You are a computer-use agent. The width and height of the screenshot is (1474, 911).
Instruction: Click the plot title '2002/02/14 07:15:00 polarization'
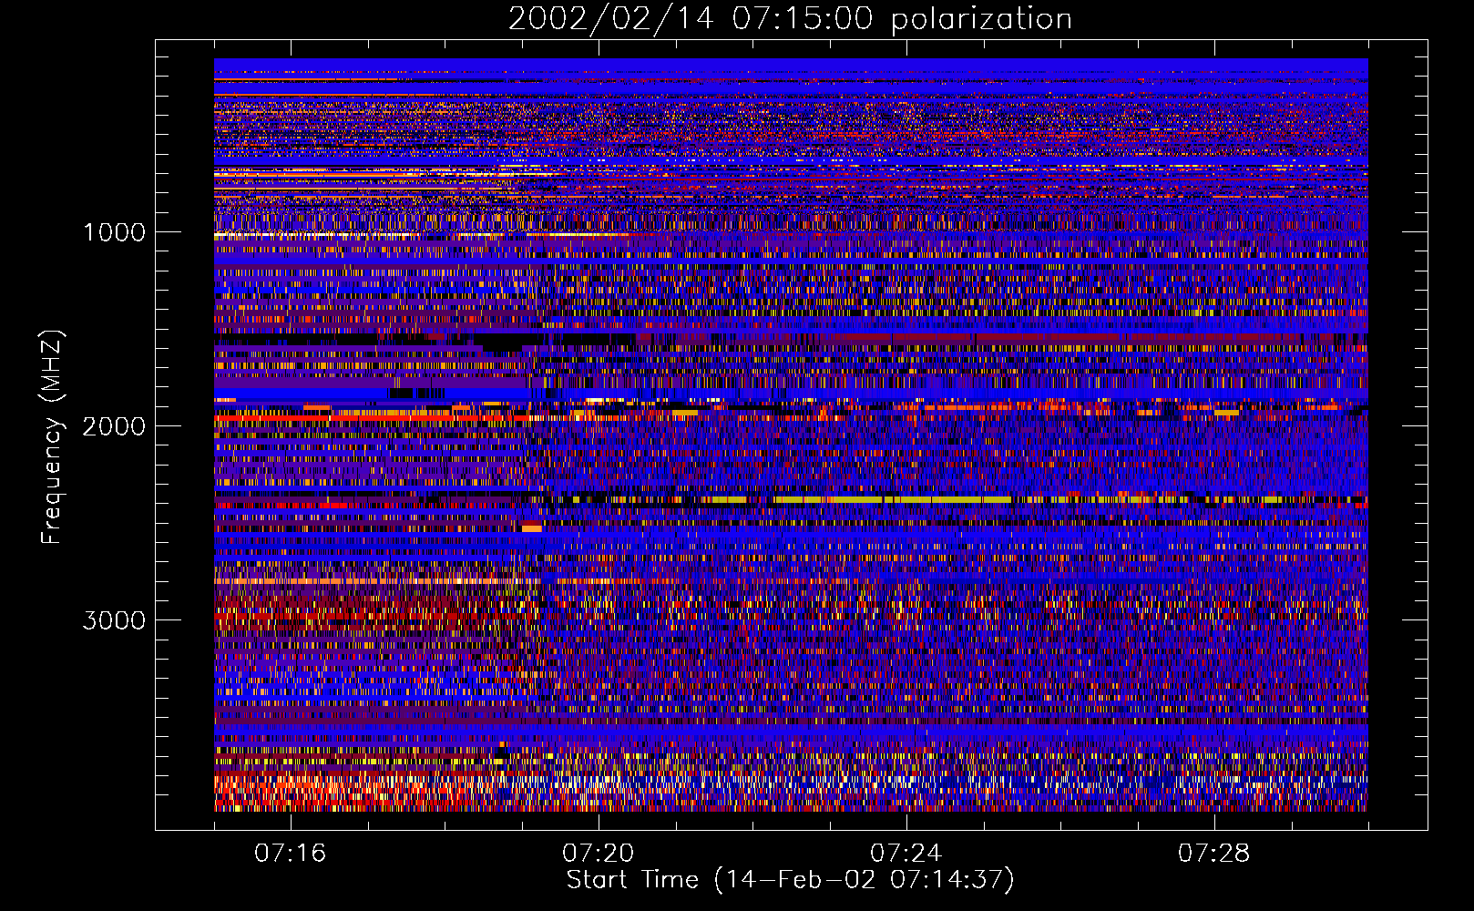(x=790, y=19)
